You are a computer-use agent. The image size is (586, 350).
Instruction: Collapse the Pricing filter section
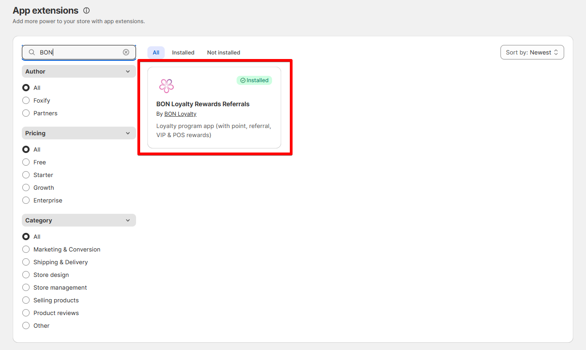click(x=79, y=133)
